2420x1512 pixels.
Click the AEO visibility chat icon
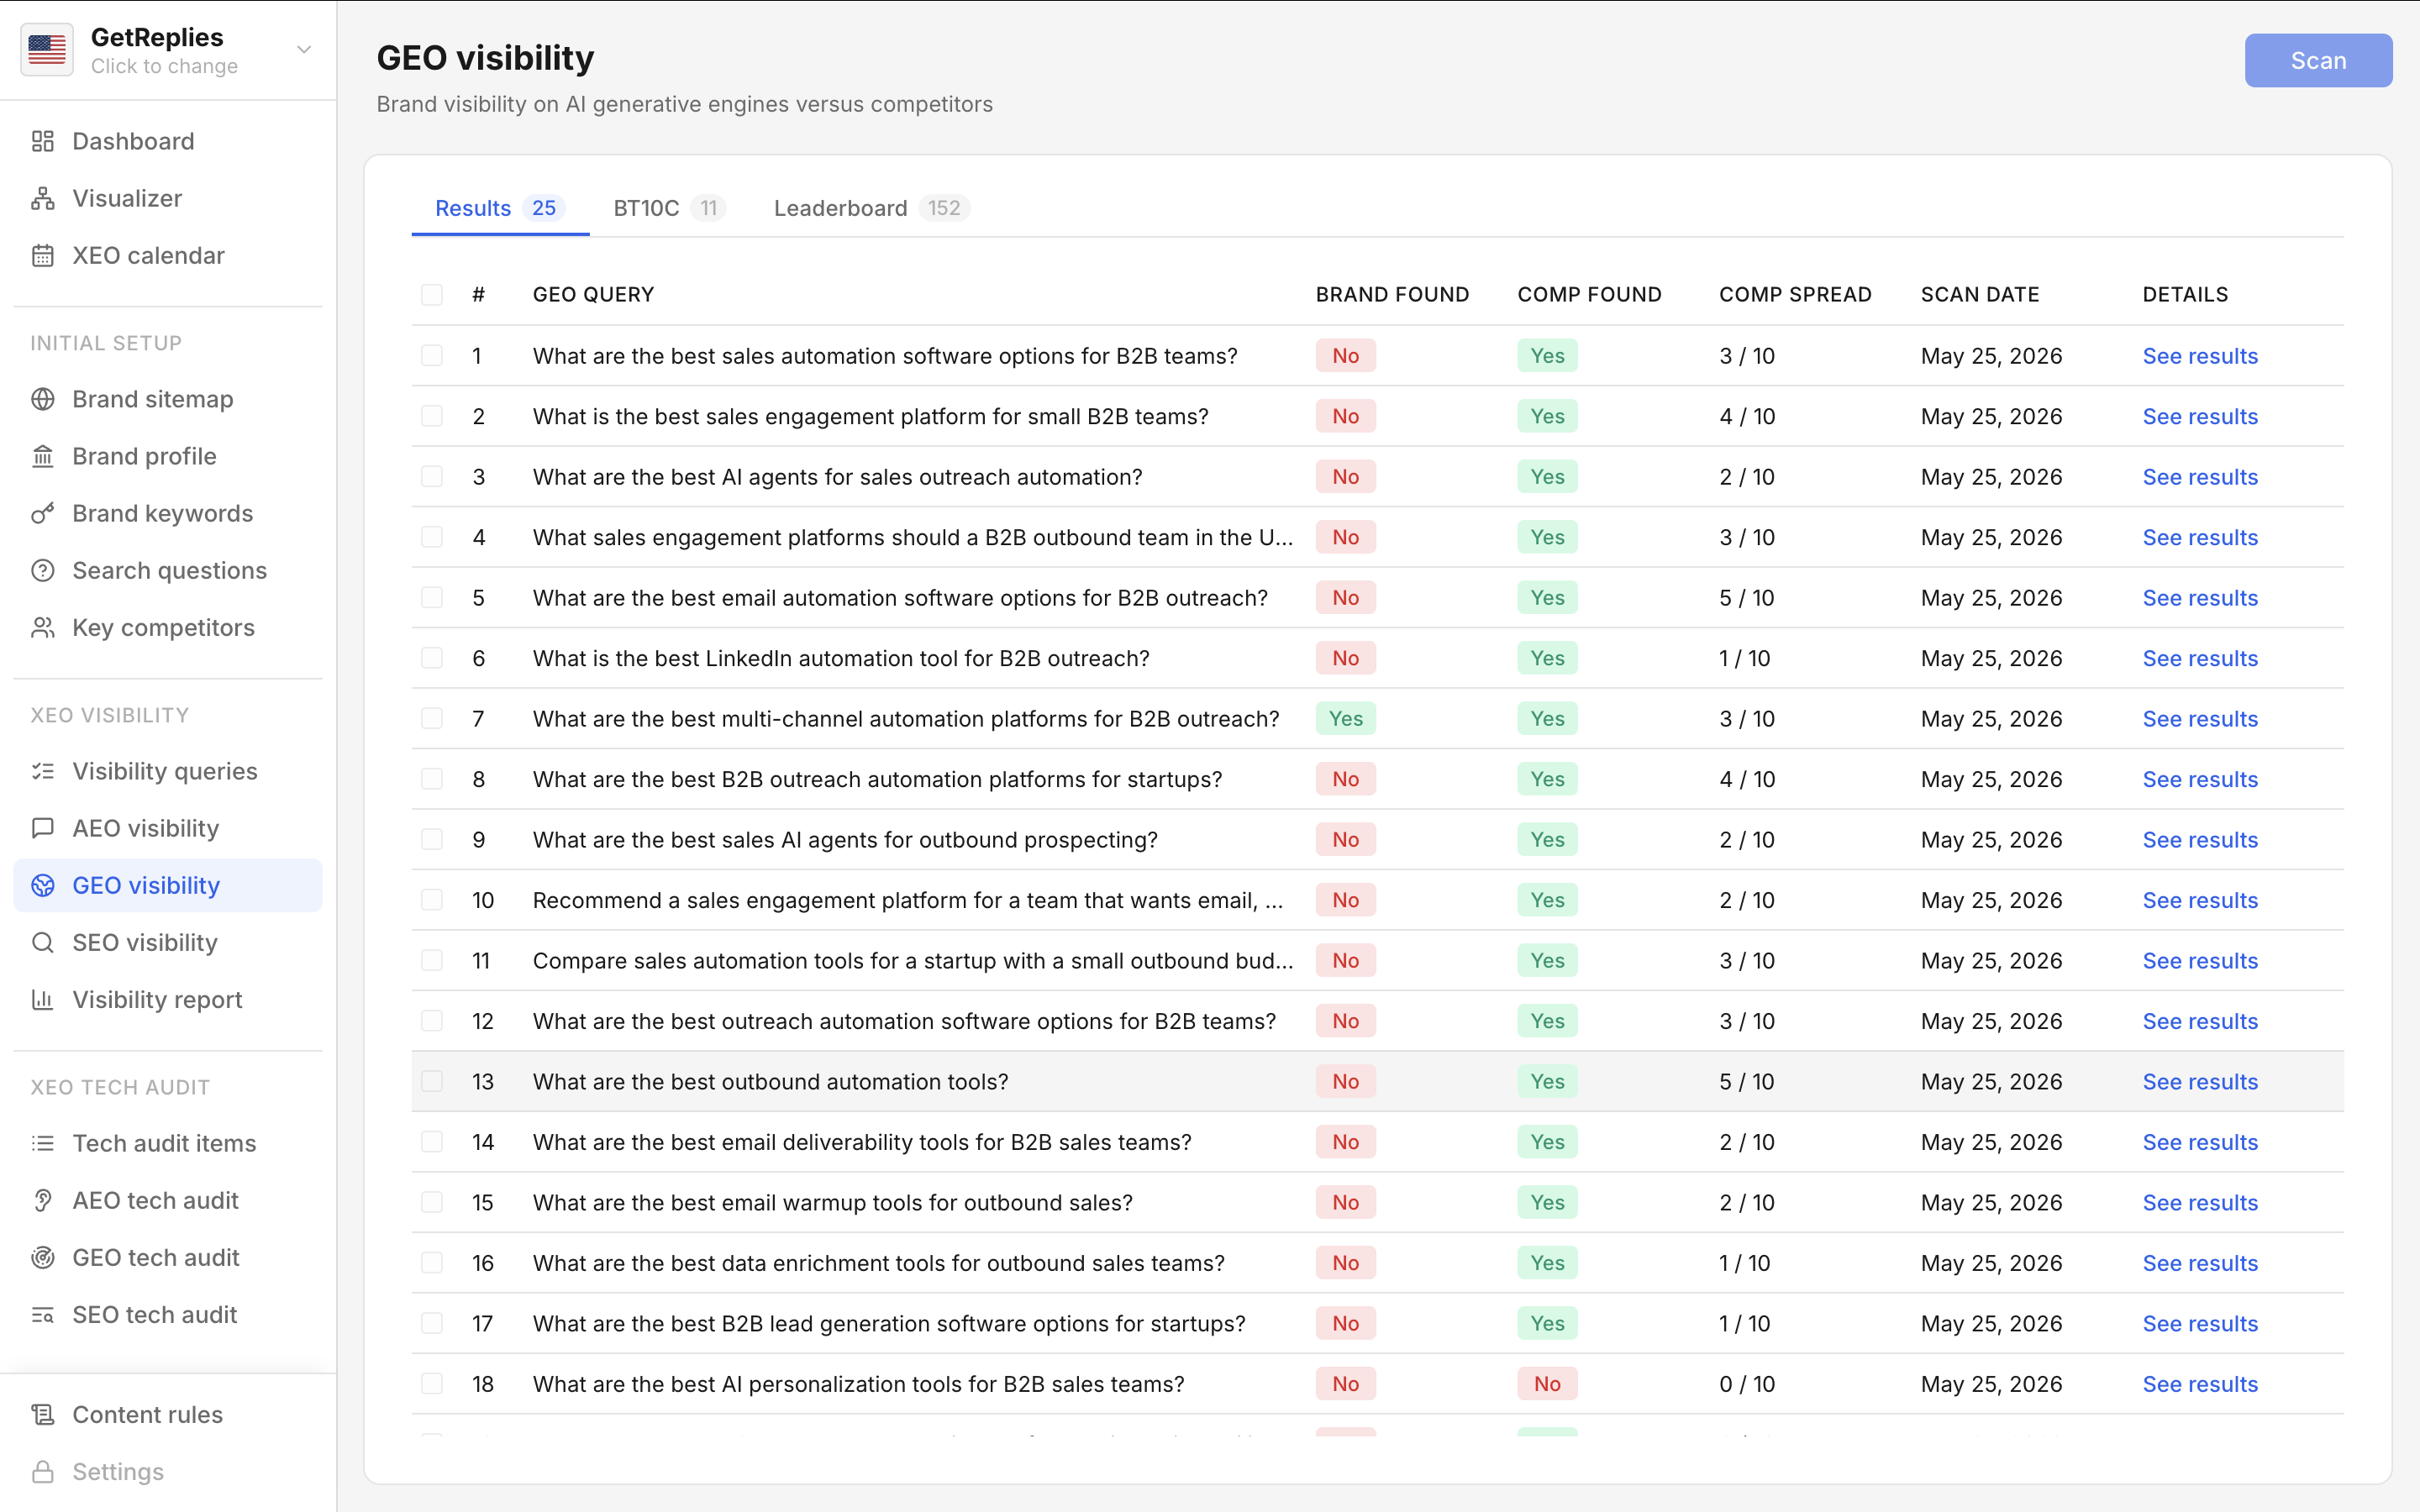point(43,828)
